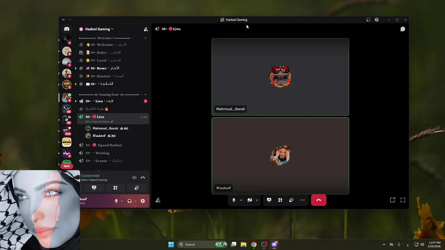Viewport: 445px width, 250px height.
Task: Toggle noise suppression waveform icon
Action: 134,178
